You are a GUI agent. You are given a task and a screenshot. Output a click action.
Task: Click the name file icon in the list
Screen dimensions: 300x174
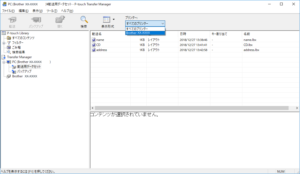coord(94,40)
